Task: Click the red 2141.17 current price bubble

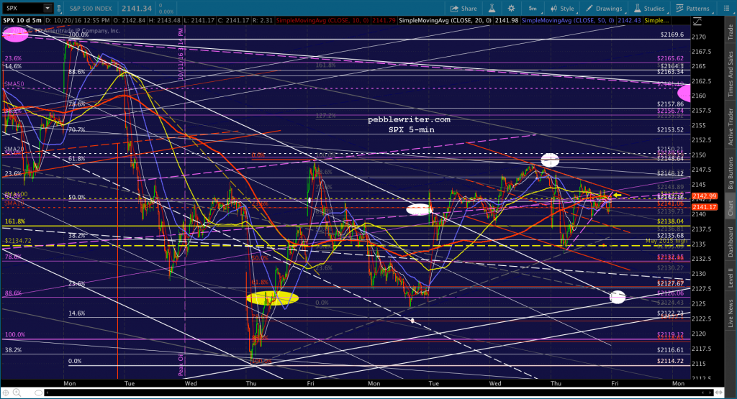Action: pos(704,207)
